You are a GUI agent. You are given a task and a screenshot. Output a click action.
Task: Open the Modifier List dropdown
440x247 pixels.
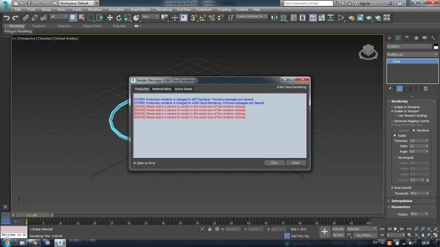[x=412, y=55]
